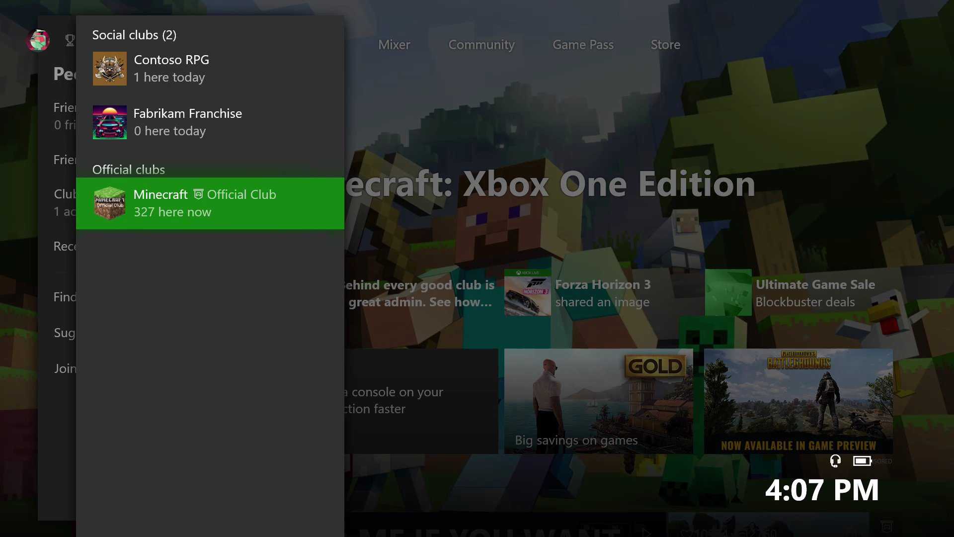The height and width of the screenshot is (537, 954).
Task: Select the Fabrikam Franchise car thumbnail
Action: [110, 122]
